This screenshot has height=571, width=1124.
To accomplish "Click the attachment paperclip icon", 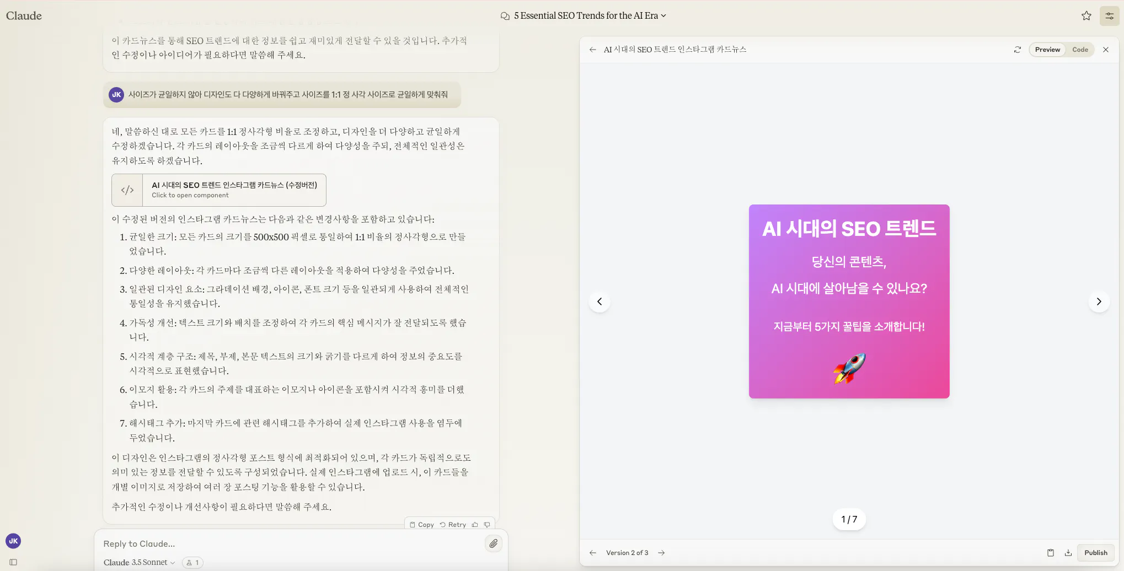I will [x=494, y=543].
